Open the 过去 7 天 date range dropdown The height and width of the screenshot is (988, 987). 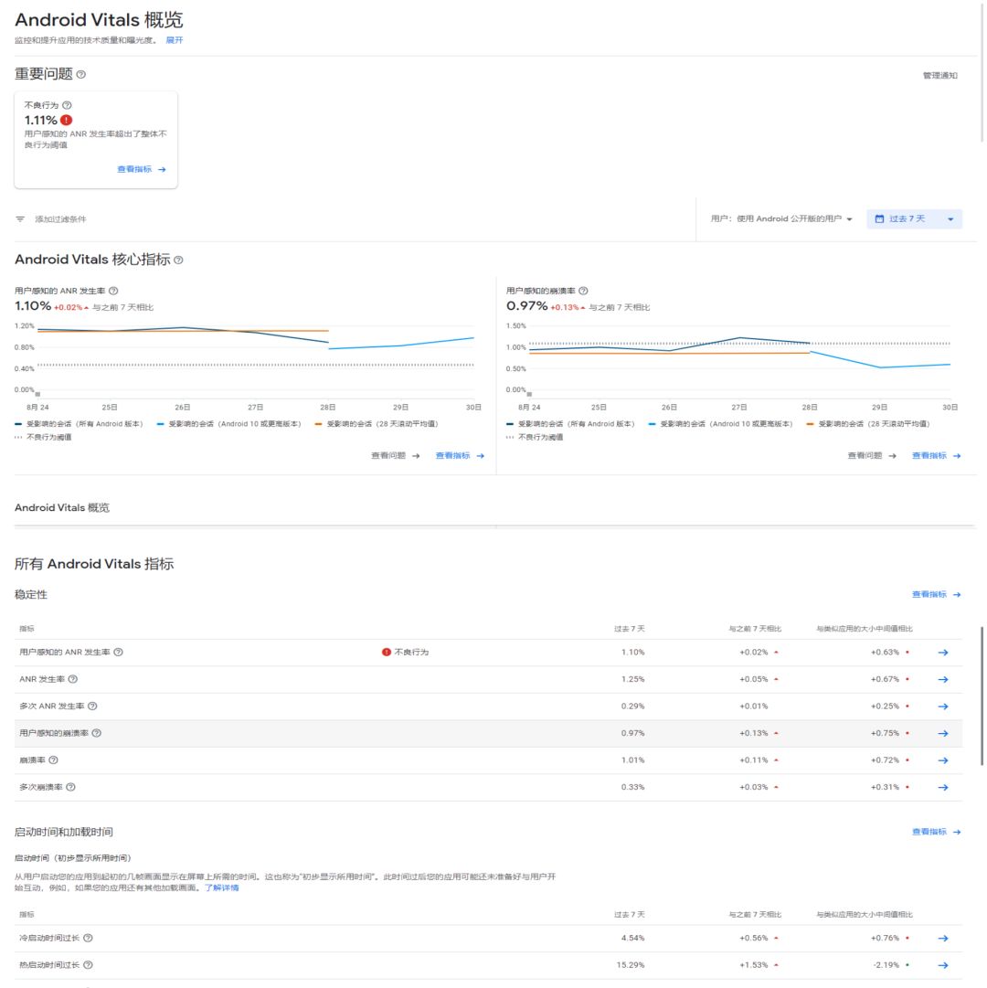click(x=914, y=219)
